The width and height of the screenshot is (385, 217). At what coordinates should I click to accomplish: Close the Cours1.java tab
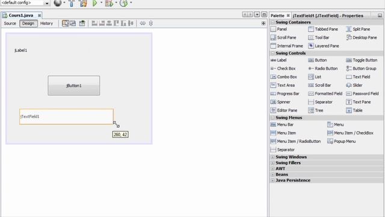point(39,15)
